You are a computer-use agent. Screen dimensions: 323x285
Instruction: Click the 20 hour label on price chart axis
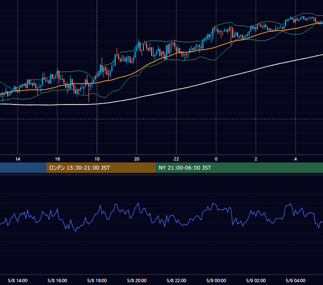point(137,159)
